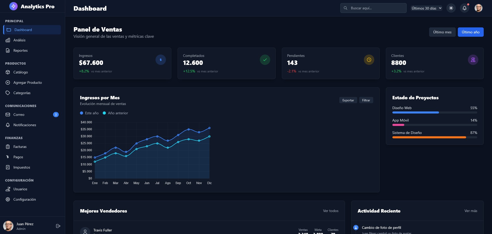The image size is (492, 234).
Task: Open the Filtrar options for chart
Action: 366,100
